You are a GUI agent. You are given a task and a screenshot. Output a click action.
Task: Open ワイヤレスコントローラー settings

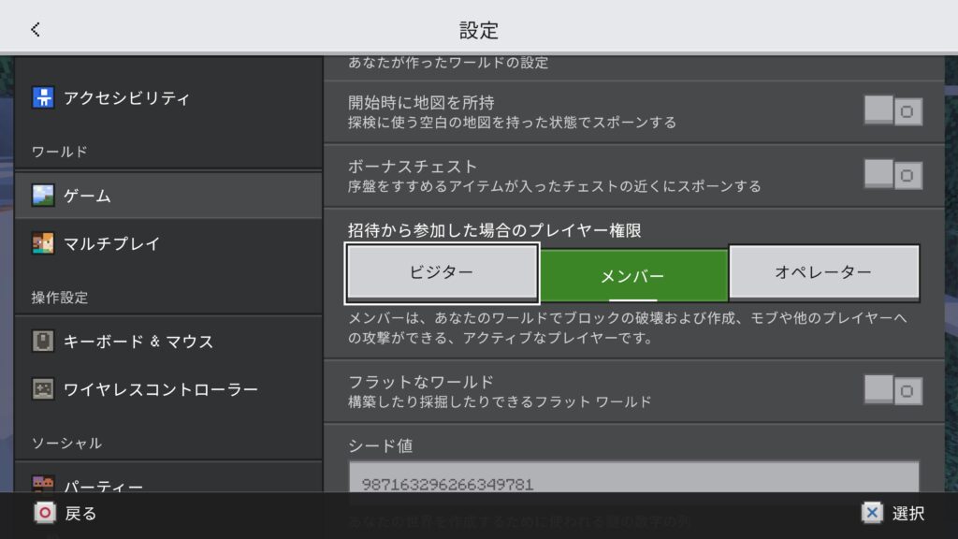(x=168, y=389)
